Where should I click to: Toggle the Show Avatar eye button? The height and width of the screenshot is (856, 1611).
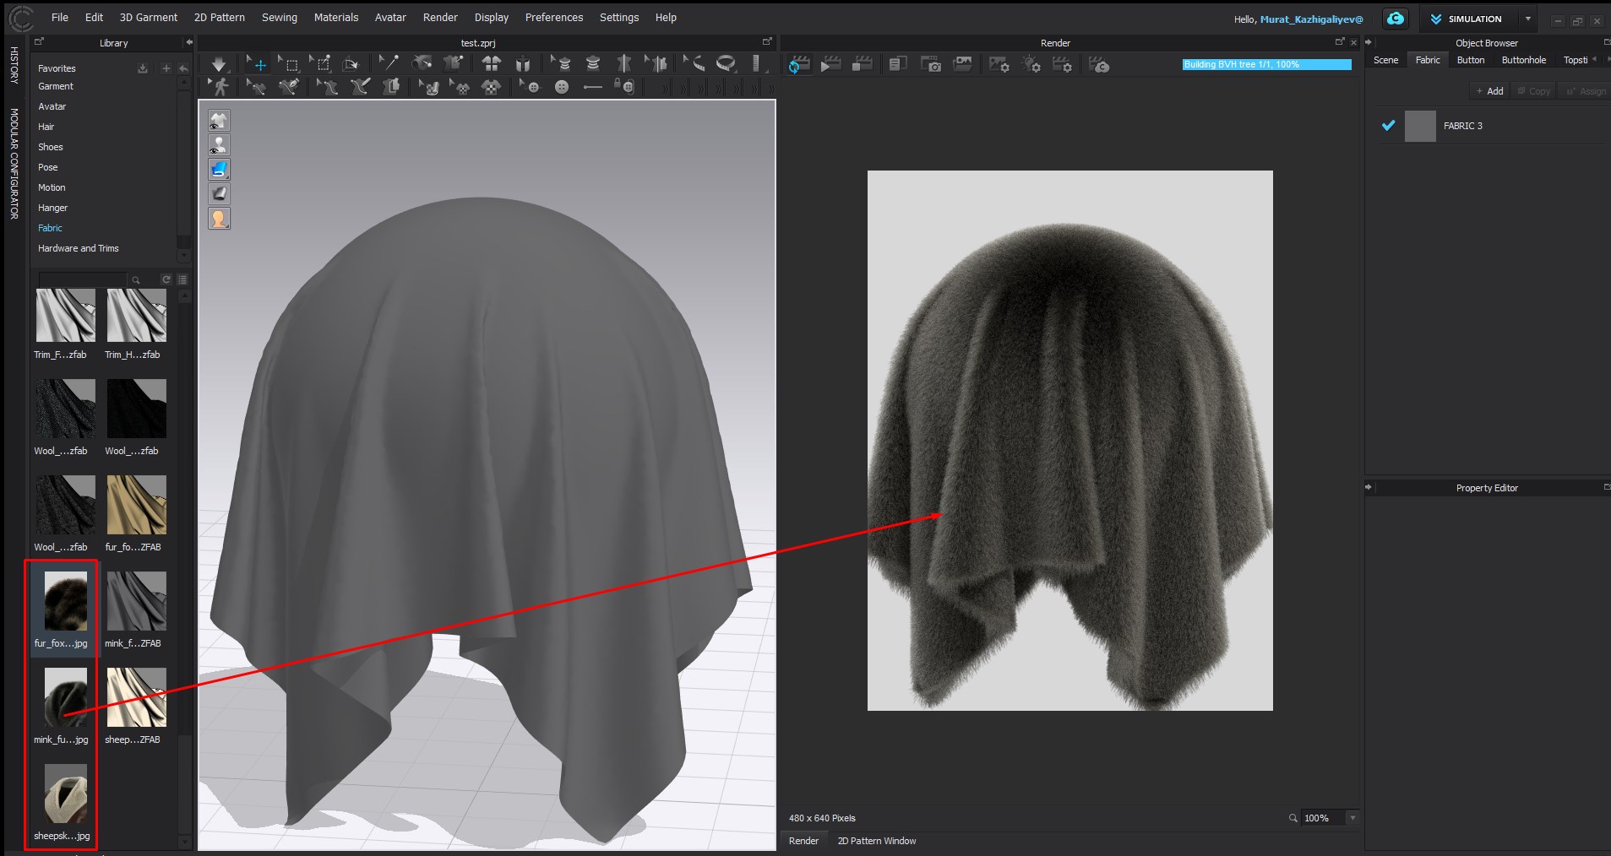point(219,145)
